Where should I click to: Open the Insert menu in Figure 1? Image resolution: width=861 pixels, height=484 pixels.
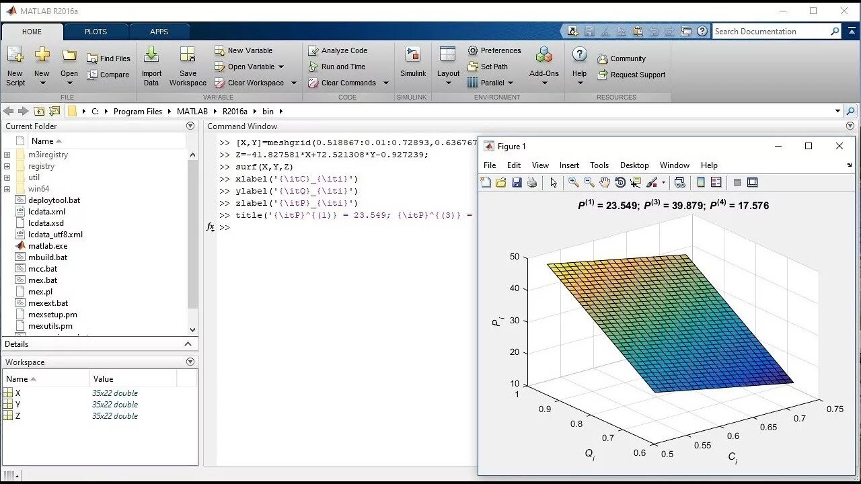click(569, 165)
